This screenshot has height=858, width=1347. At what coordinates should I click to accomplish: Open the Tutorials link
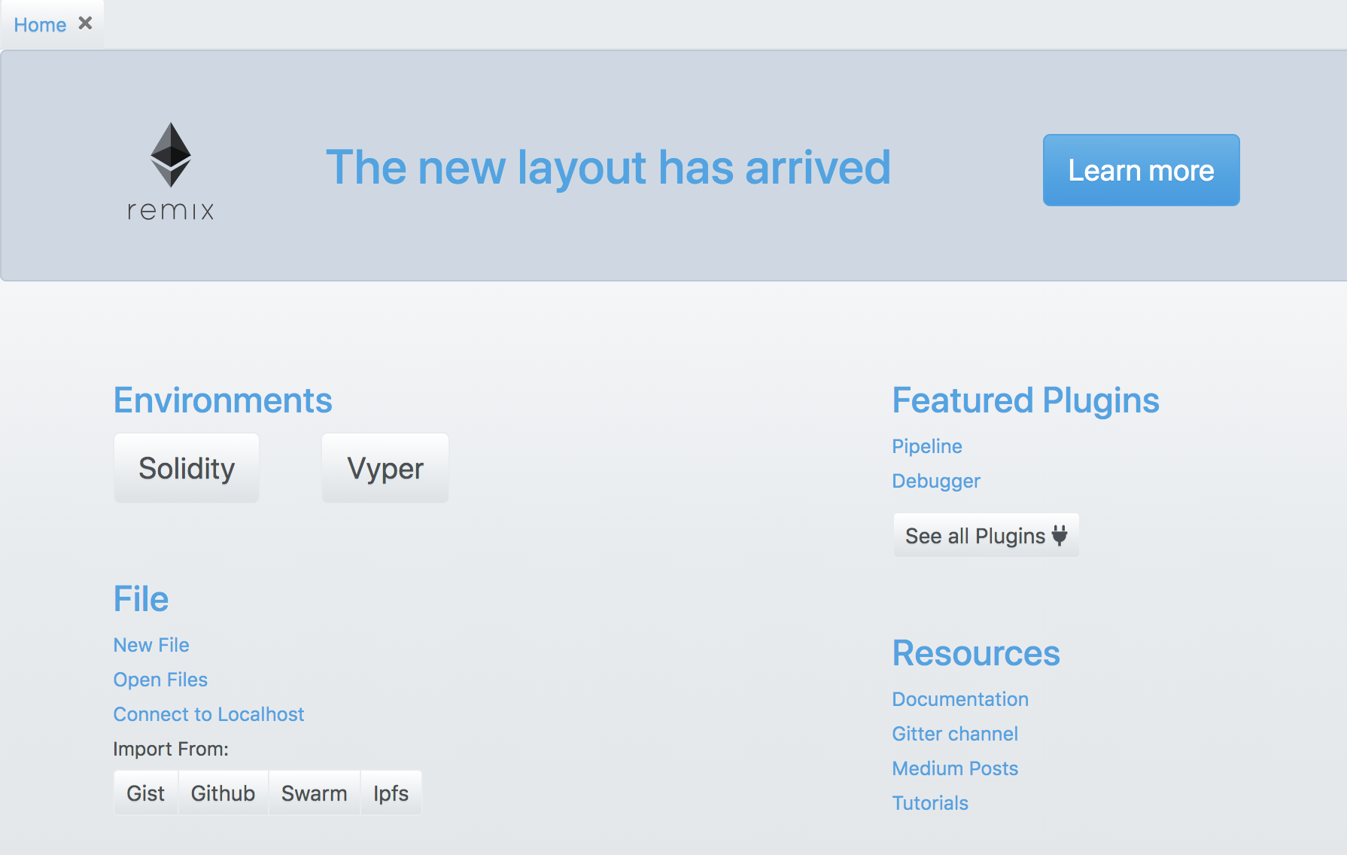930,803
